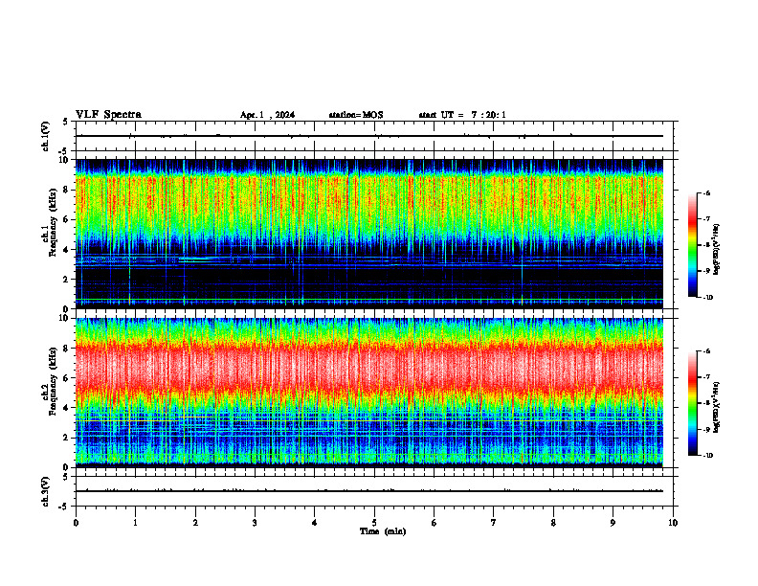The width and height of the screenshot is (758, 586).
Task: Click the "-10" label on ch.1 color bar
Action: (x=708, y=298)
